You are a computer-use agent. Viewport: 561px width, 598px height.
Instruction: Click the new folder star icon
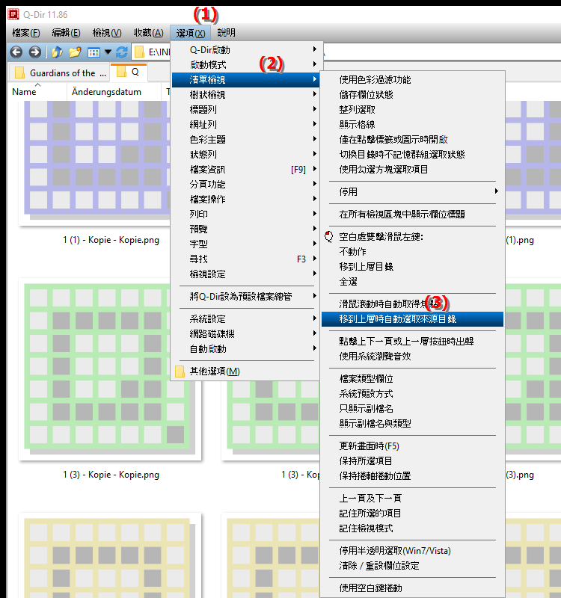tap(76, 52)
